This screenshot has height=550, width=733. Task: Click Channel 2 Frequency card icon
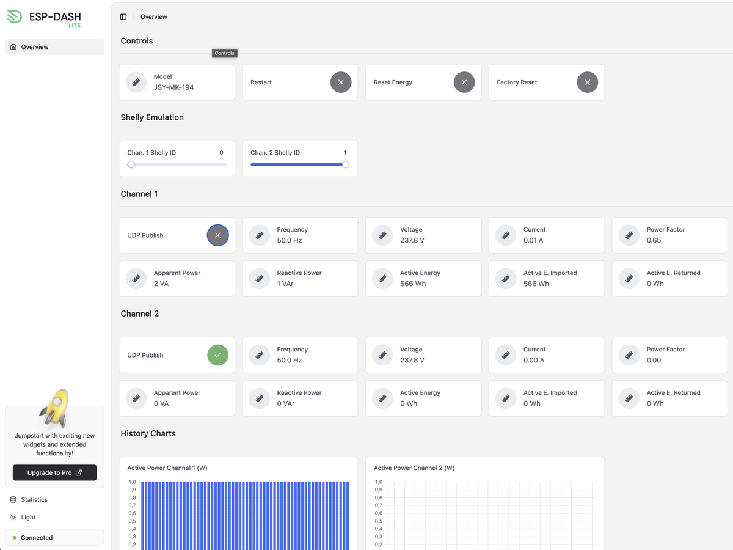[260, 354]
